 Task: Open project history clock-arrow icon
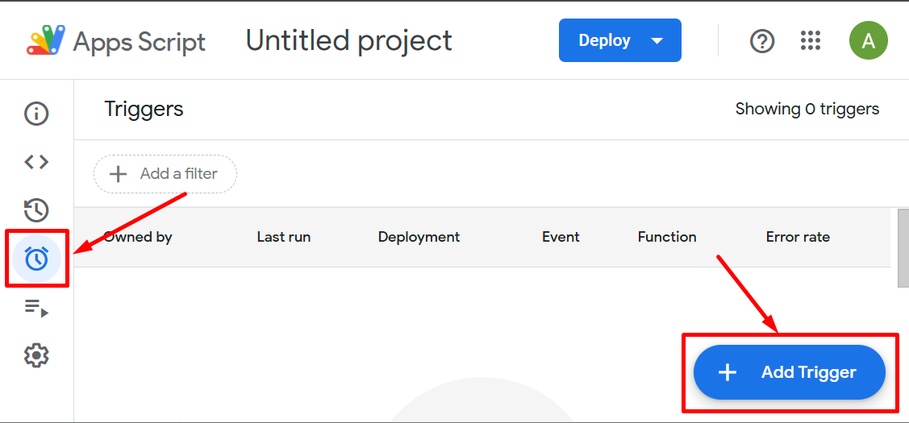[36, 210]
